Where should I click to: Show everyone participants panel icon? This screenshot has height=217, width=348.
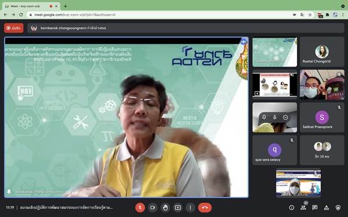coord(303,208)
